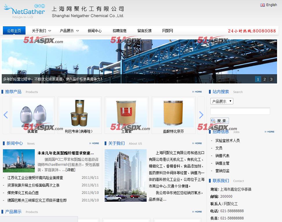Click the site search text field
The image size is (282, 222).
(x=240, y=111)
